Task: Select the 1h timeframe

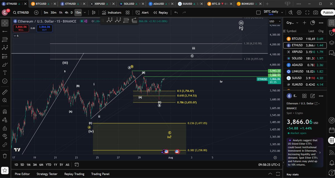Action: click(x=61, y=13)
